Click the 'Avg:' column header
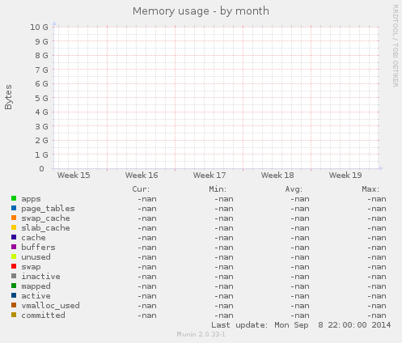The width and height of the screenshot is (402, 343). [294, 189]
